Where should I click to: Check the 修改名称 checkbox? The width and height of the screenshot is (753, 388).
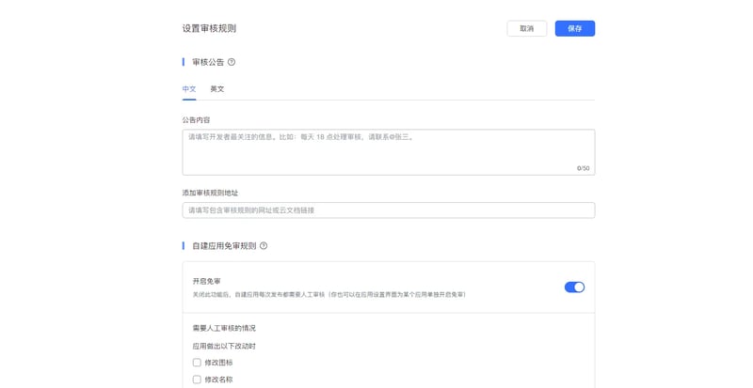[197, 380]
